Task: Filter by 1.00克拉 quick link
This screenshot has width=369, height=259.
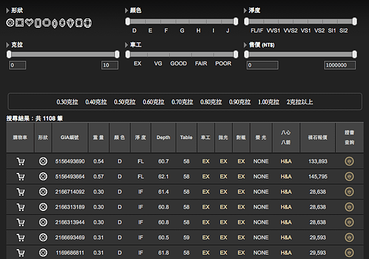Action: [x=269, y=102]
